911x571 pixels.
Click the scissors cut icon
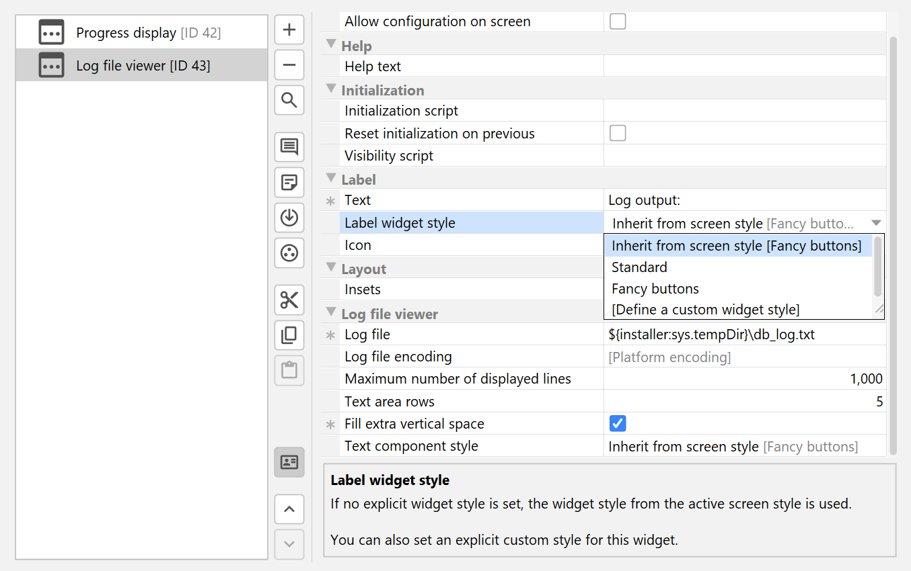289,300
